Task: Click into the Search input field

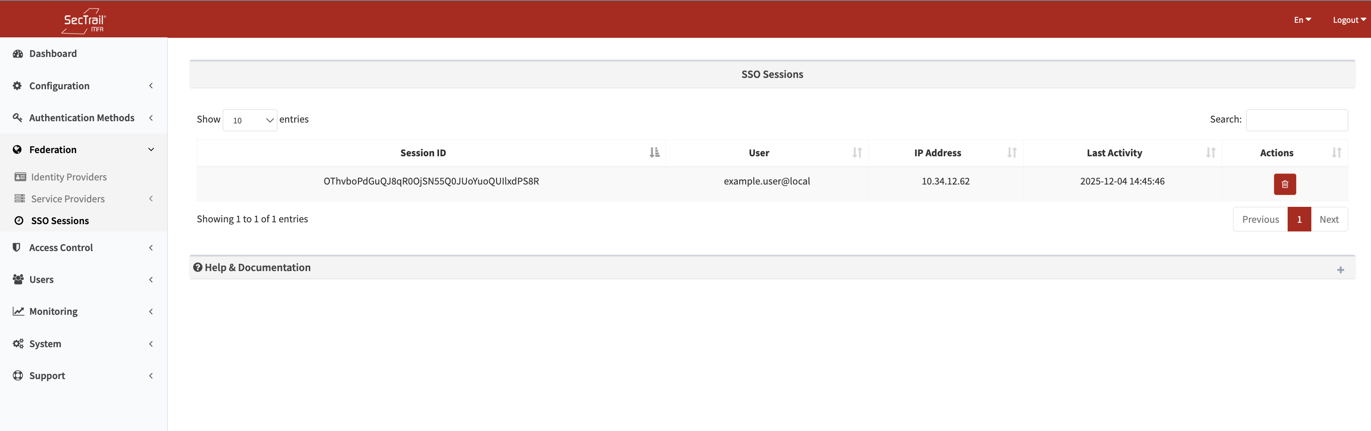Action: click(x=1296, y=120)
